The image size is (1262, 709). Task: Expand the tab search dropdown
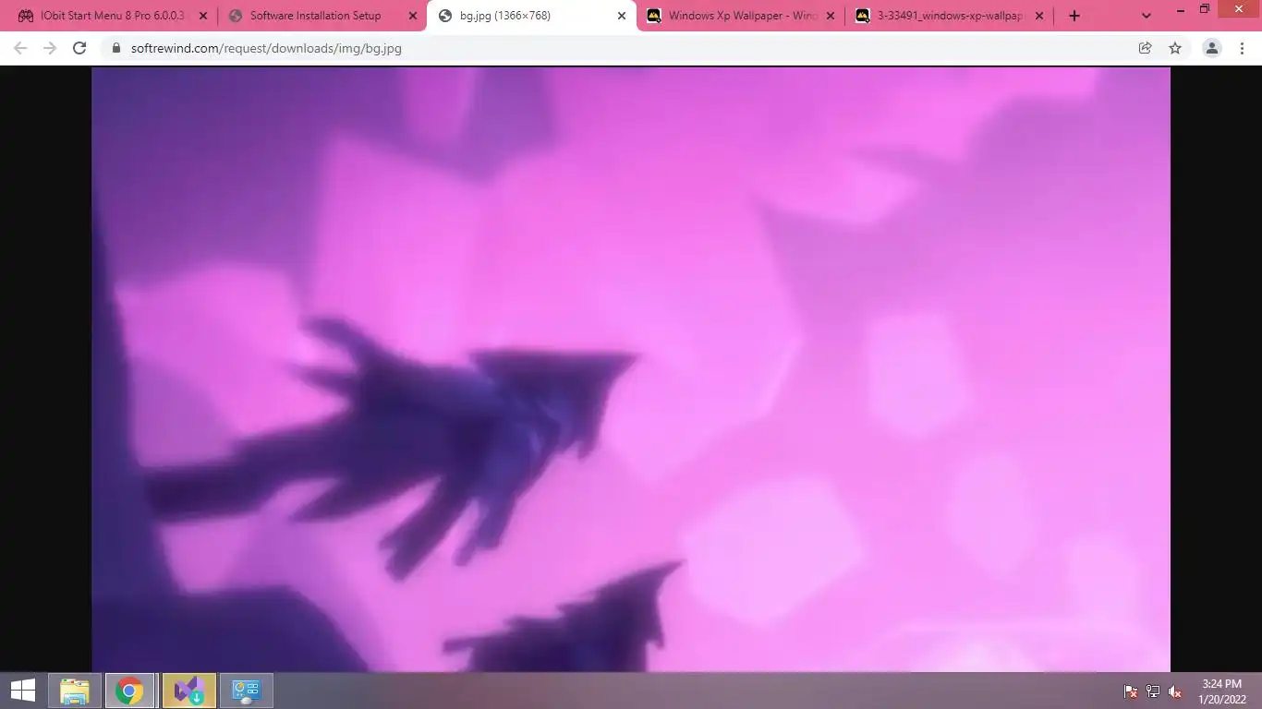1147,16
